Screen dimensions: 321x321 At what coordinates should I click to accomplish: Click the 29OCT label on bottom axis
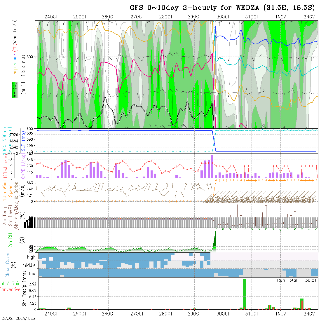point(194,314)
